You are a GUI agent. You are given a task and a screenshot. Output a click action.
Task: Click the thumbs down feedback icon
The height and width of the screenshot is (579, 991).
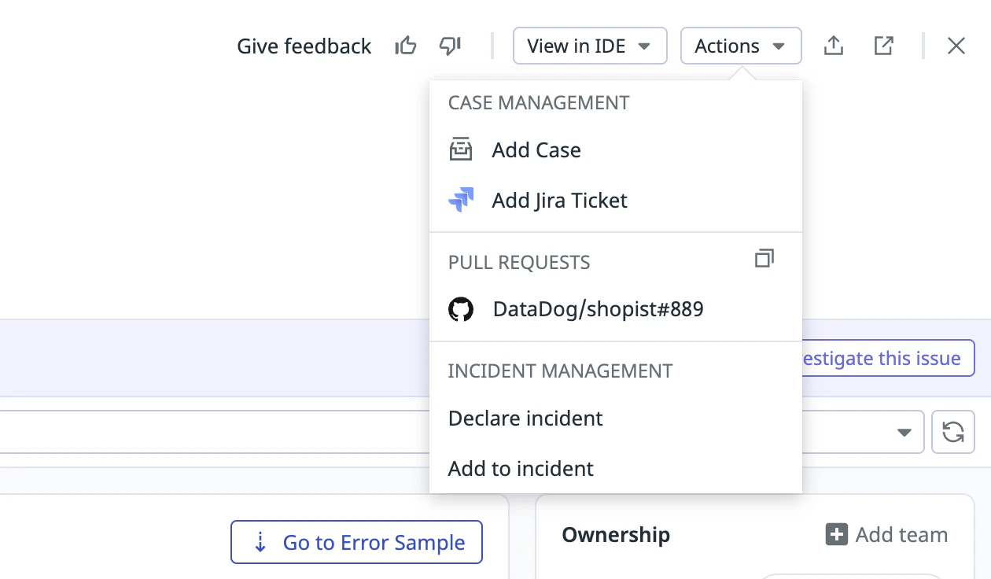pyautogui.click(x=450, y=46)
